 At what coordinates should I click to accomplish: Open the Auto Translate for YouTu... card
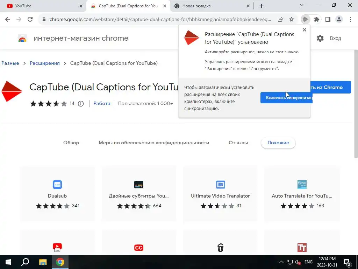[302, 193]
